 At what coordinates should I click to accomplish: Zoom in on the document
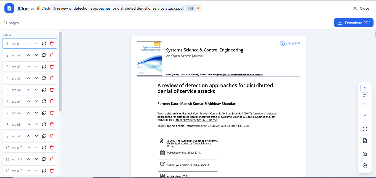pyautogui.click(x=365, y=154)
